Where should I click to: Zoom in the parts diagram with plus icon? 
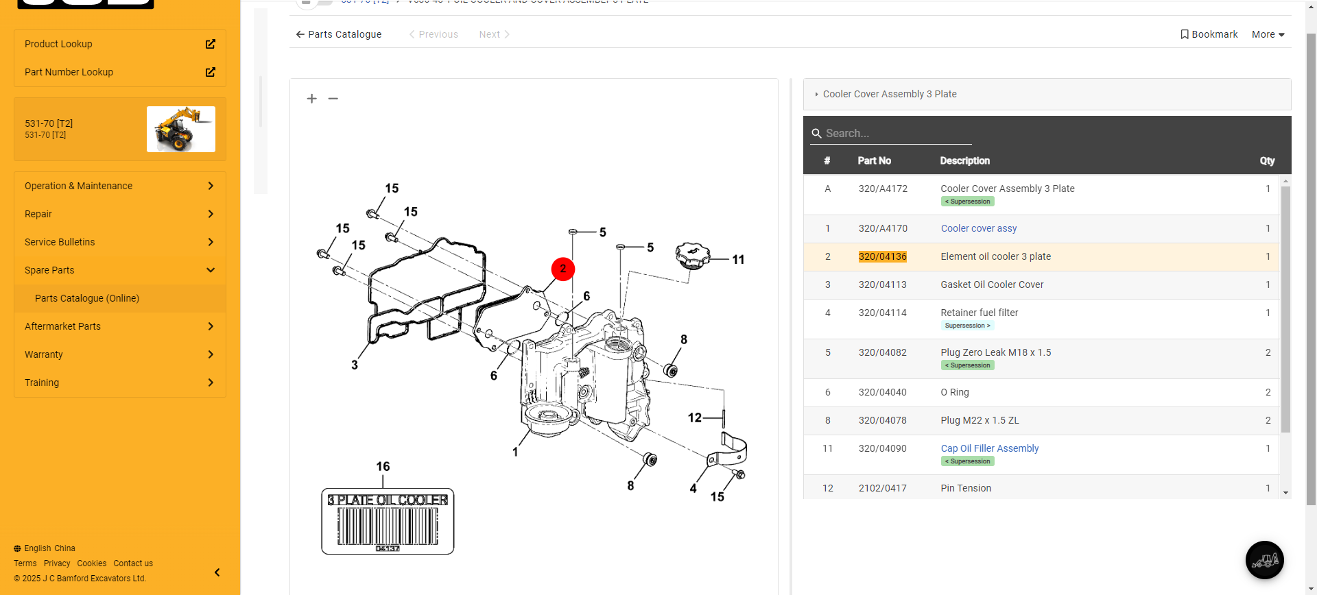(311, 99)
